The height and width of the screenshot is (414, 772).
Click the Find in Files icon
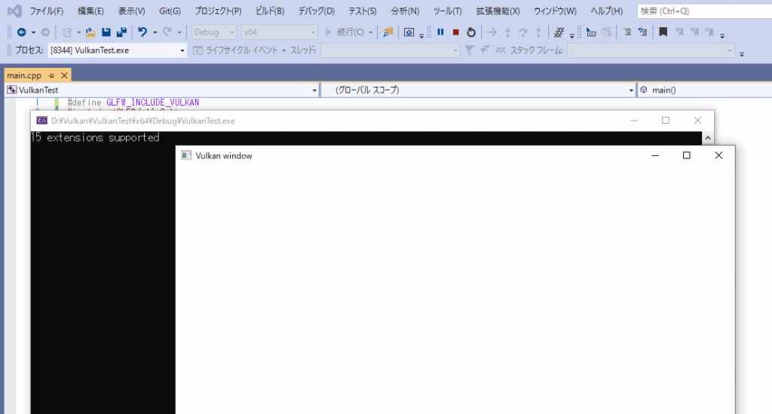(388, 32)
